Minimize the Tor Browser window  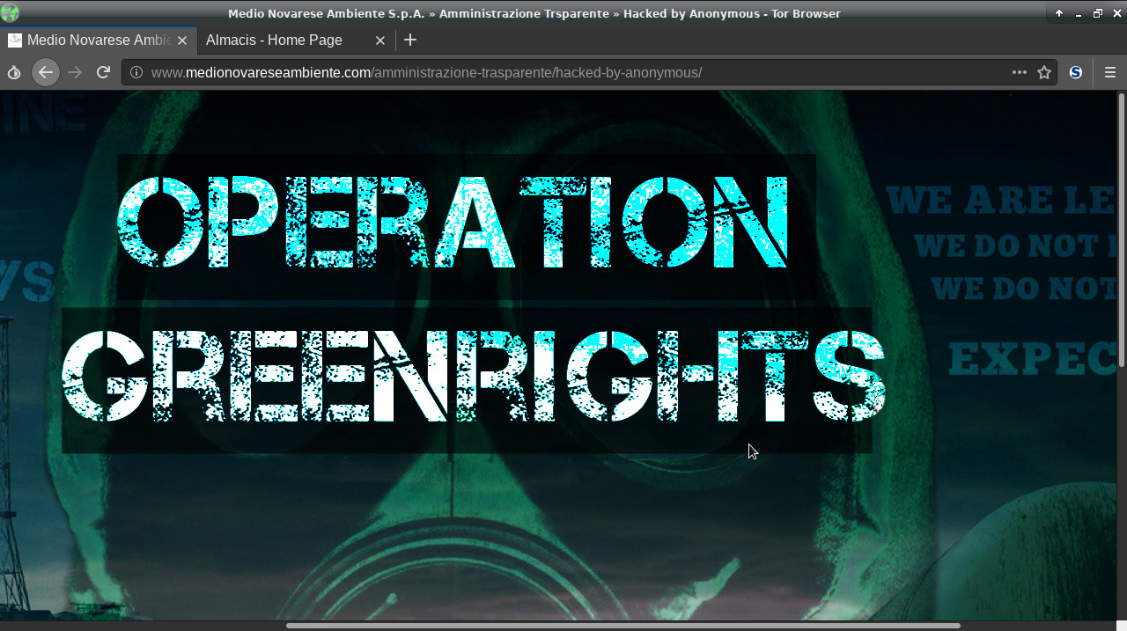(1079, 13)
